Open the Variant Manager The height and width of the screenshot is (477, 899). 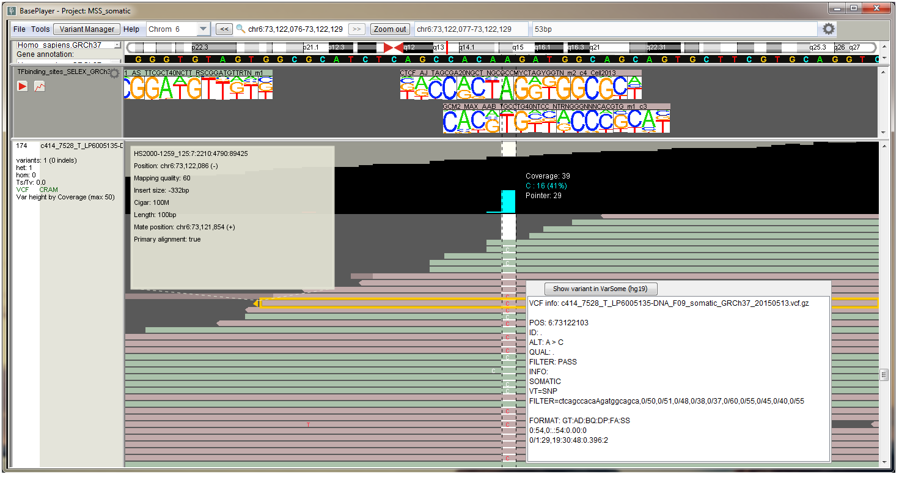[x=86, y=28]
